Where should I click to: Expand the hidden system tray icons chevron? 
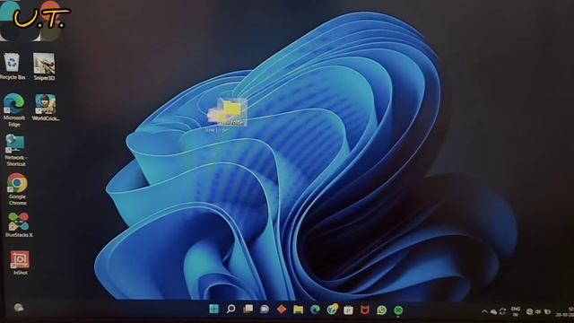coord(484,311)
